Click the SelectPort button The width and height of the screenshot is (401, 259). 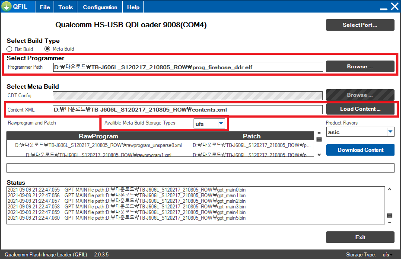(x=360, y=25)
